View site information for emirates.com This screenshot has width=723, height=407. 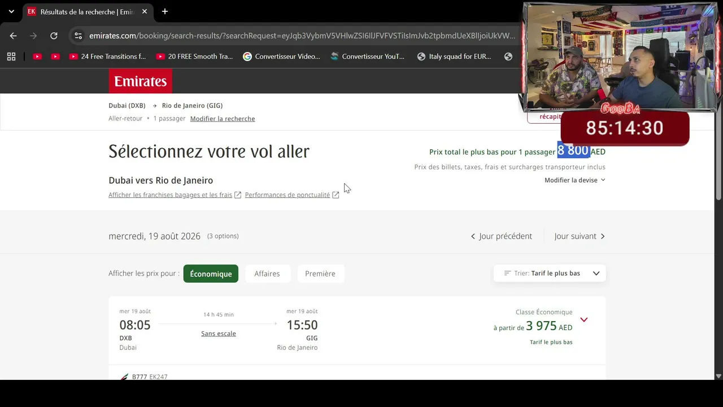pos(79,36)
